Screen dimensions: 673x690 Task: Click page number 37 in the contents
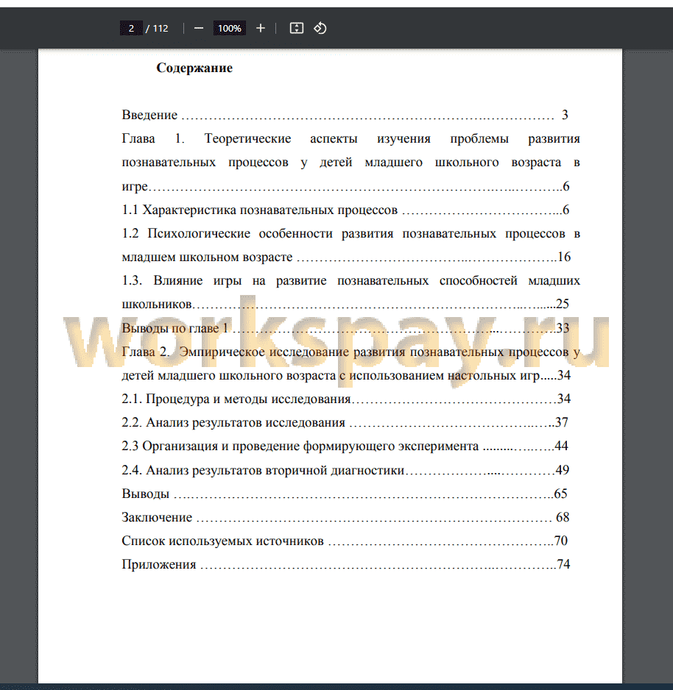(x=562, y=422)
